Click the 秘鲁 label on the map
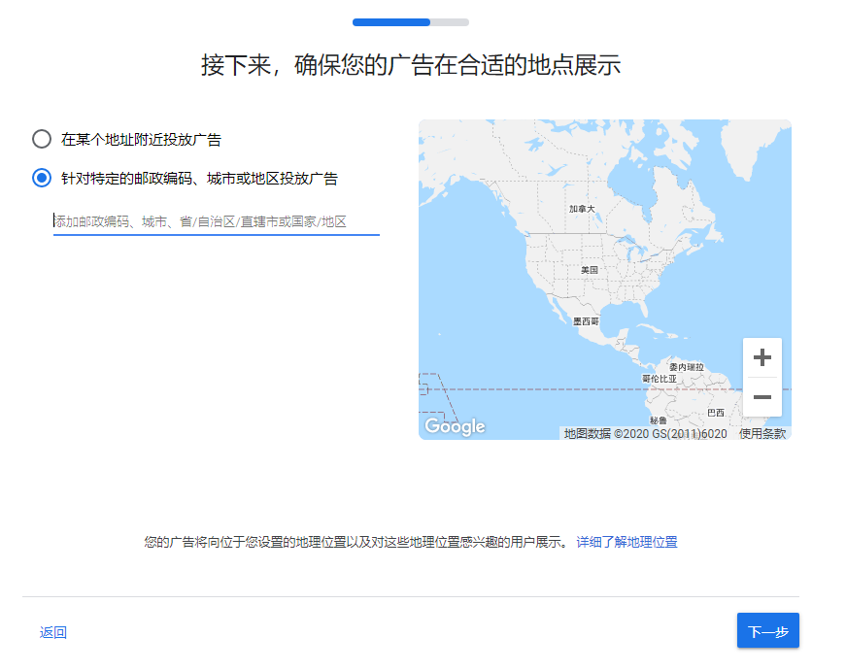The width and height of the screenshot is (846, 671). pyautogui.click(x=659, y=420)
